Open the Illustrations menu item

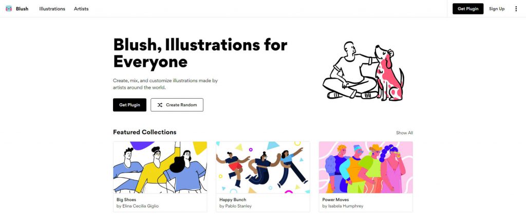point(52,9)
